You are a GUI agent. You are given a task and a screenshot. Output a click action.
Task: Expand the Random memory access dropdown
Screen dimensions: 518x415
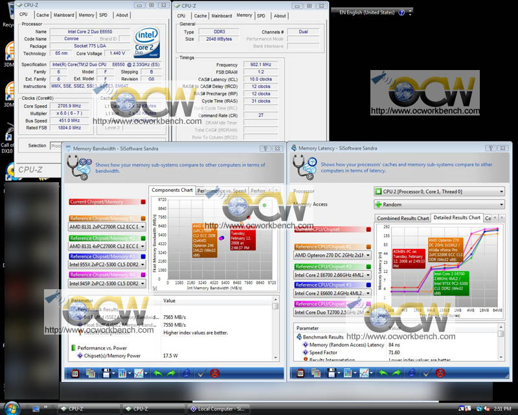(x=440, y=204)
